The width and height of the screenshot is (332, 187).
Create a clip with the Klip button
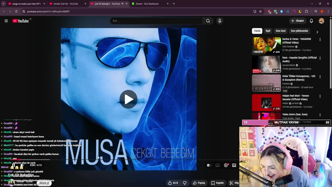pyautogui.click(x=234, y=183)
